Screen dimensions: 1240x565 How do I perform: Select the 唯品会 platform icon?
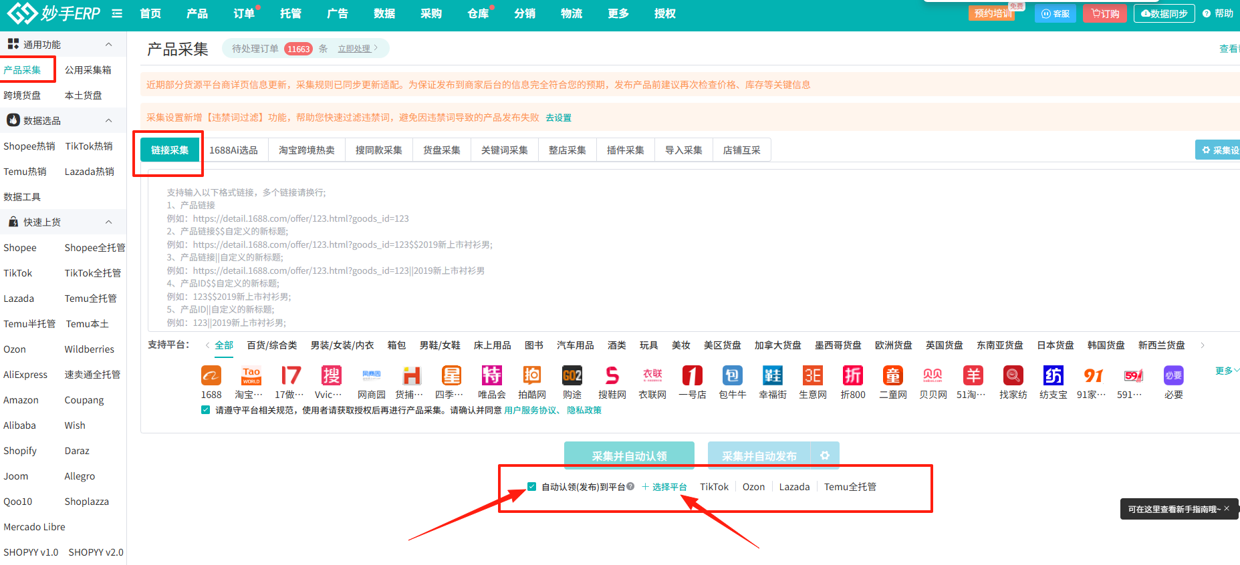click(492, 375)
